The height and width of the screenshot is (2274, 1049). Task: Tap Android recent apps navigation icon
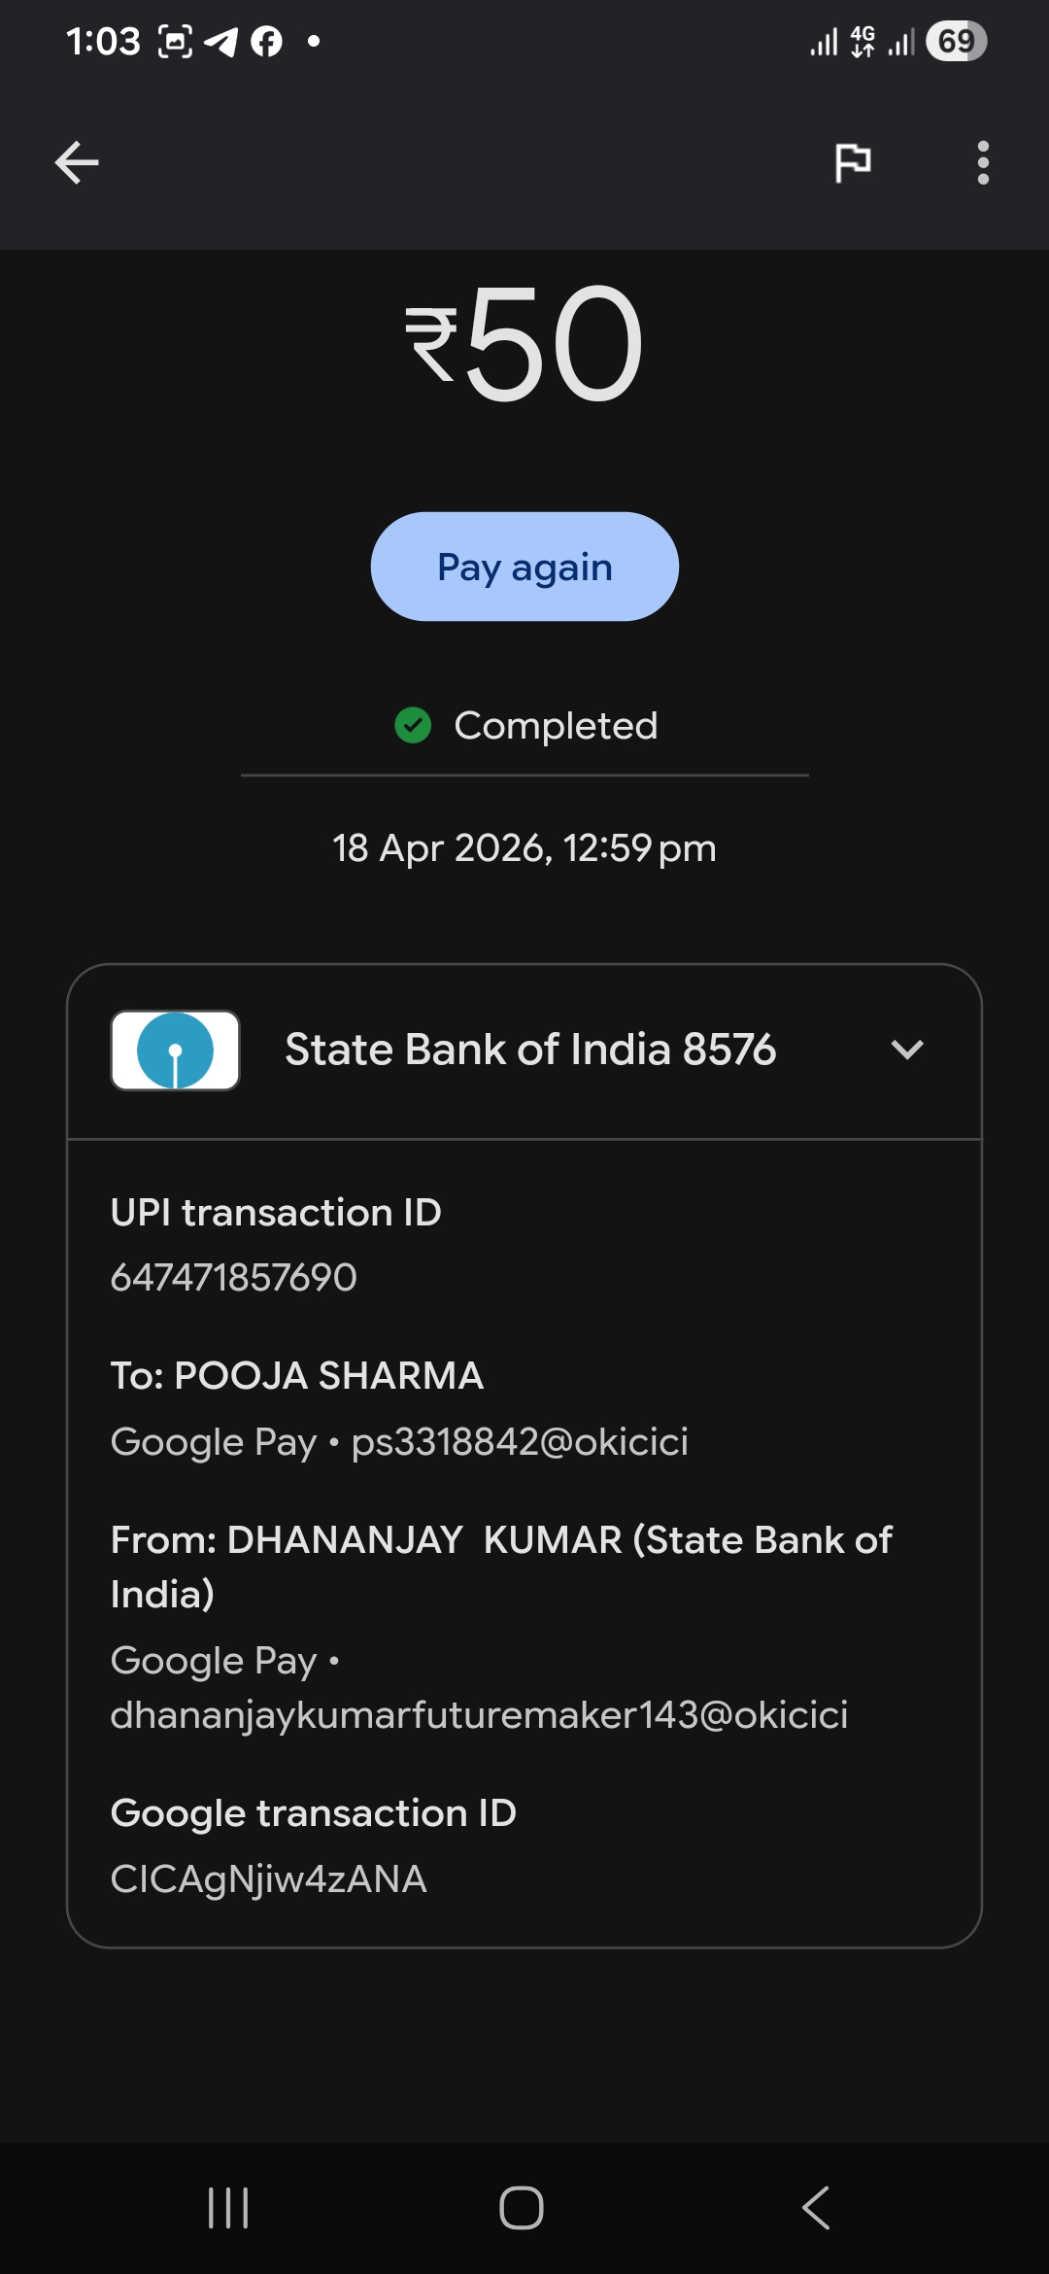(229, 2208)
